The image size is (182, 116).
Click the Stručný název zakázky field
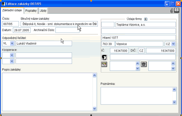(59, 24)
